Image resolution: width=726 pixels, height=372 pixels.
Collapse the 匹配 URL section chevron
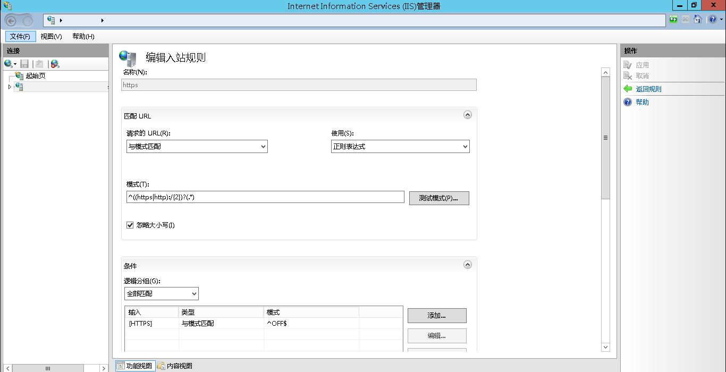click(467, 114)
